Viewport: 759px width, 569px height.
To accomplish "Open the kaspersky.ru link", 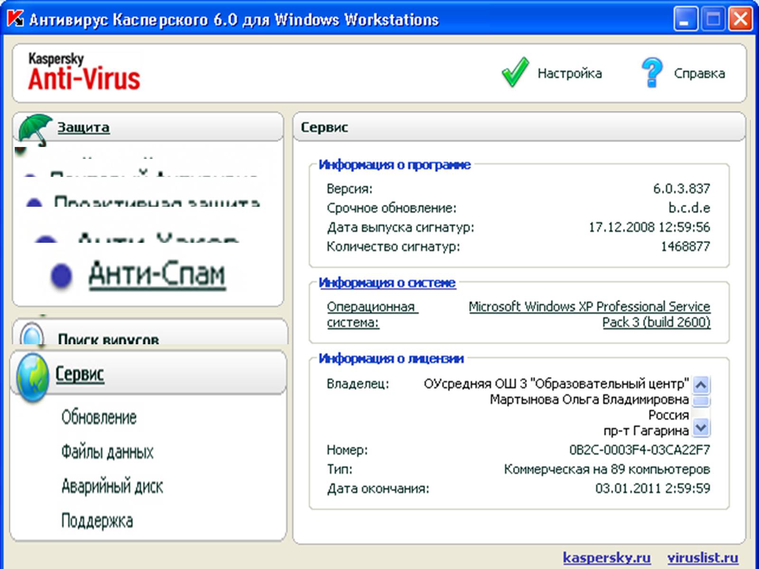I will (606, 557).
